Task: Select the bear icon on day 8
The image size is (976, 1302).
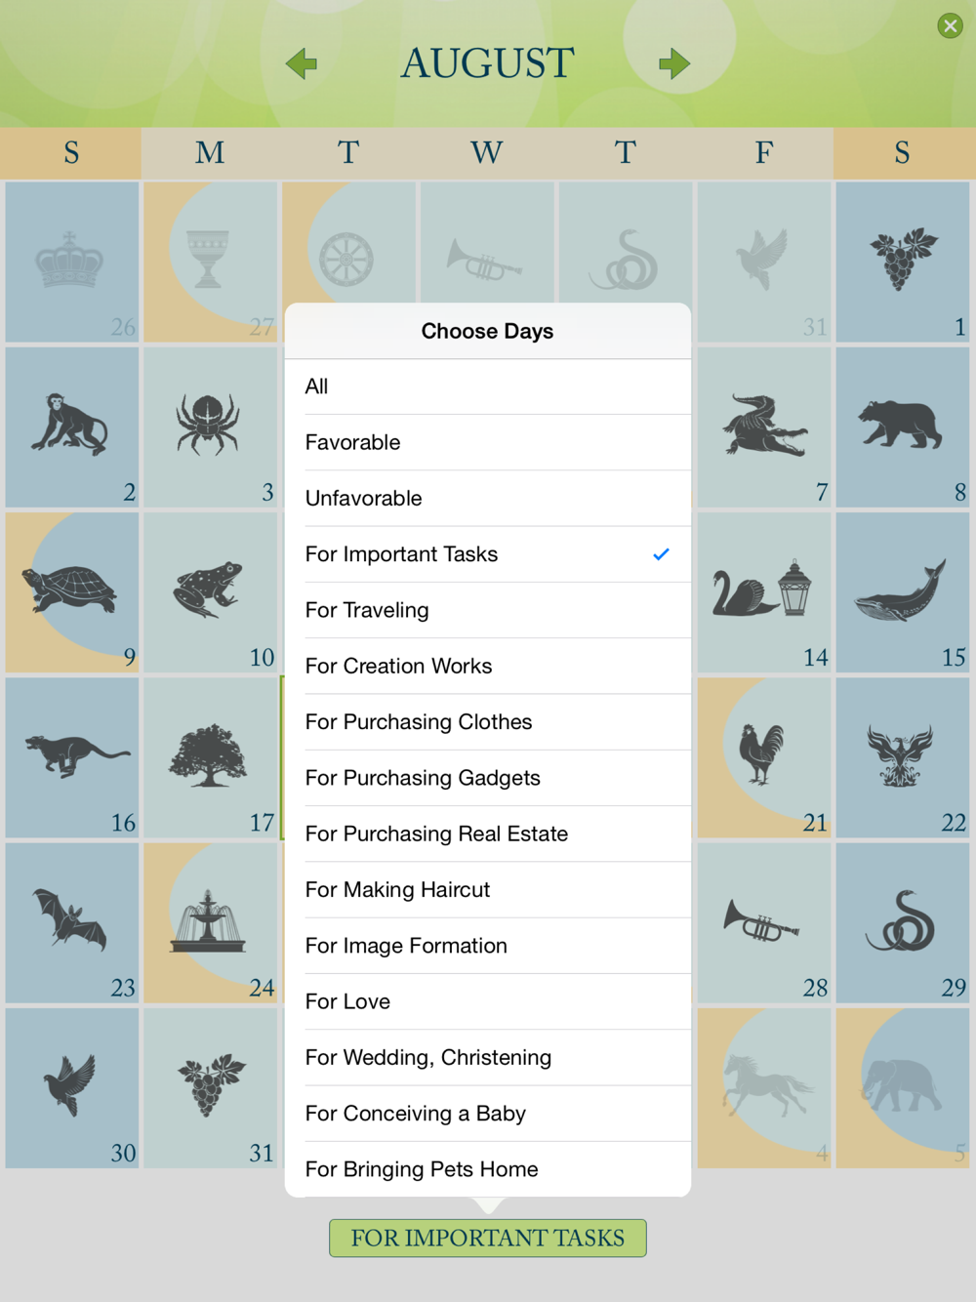Action: click(x=900, y=424)
